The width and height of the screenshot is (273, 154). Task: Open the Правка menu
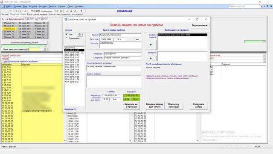pyautogui.click(x=17, y=6)
